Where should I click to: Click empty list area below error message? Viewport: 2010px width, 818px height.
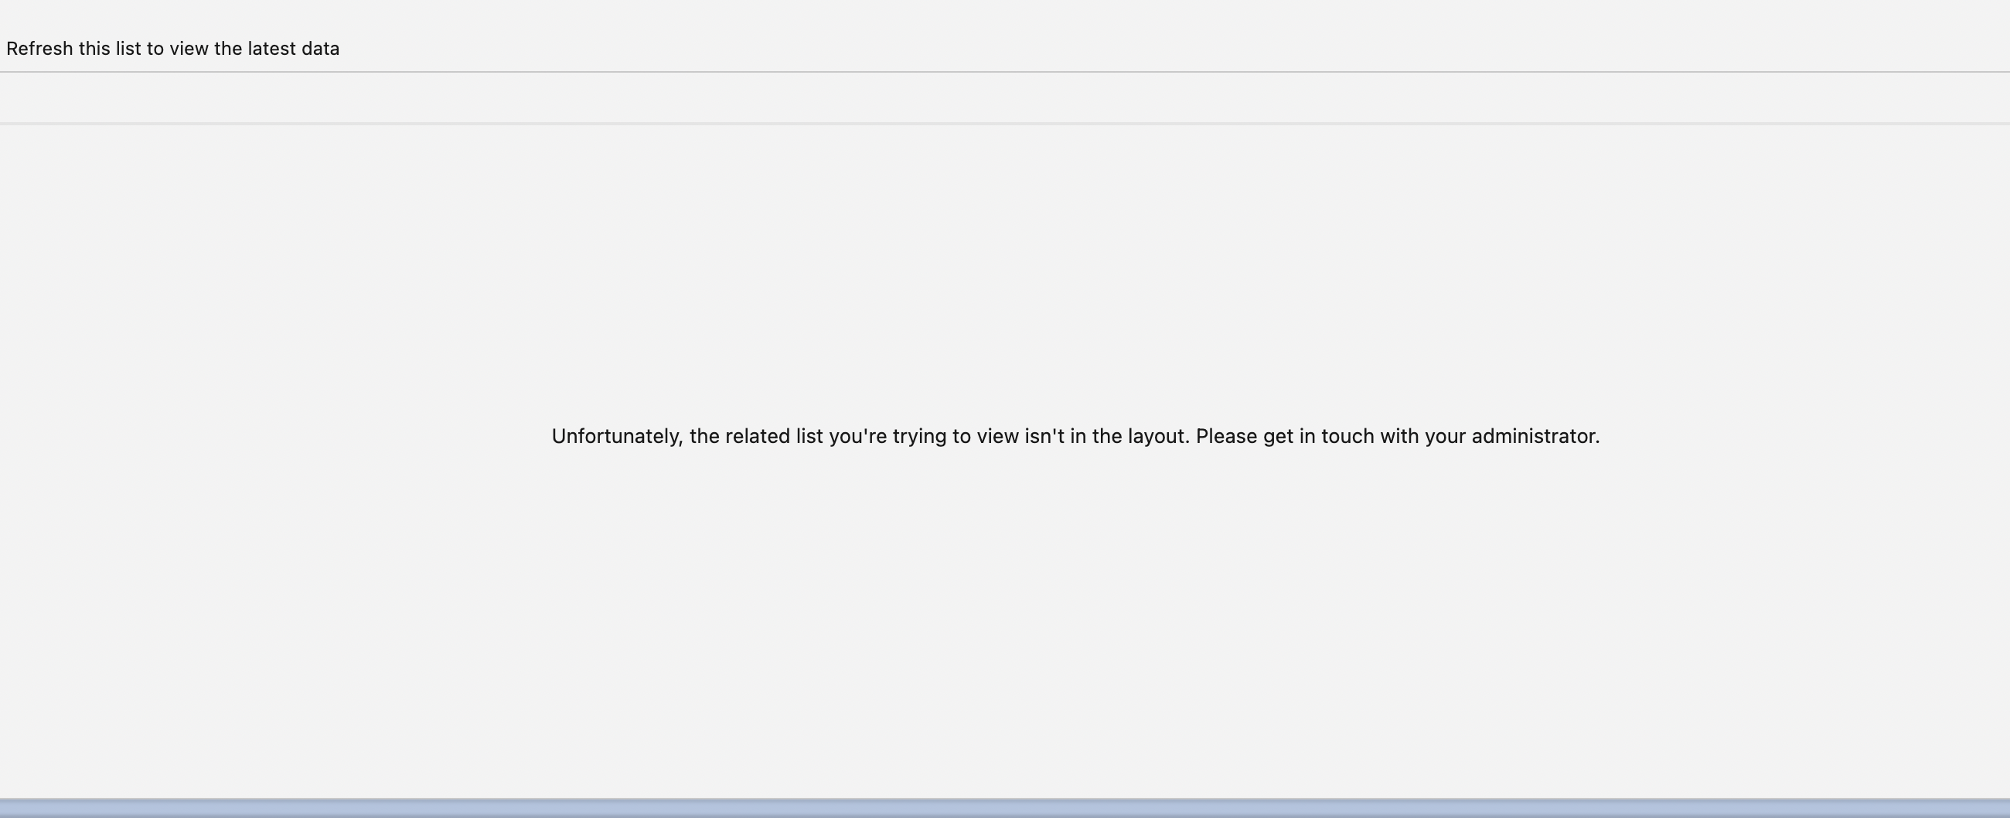point(1005,625)
